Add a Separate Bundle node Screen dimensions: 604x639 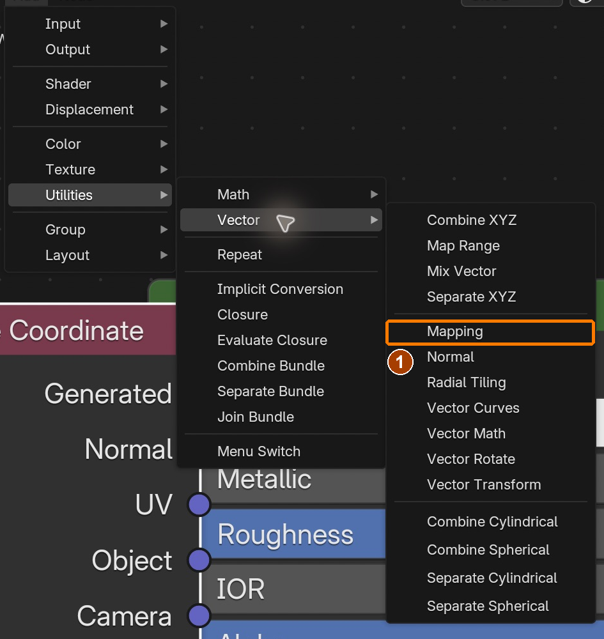281,391
